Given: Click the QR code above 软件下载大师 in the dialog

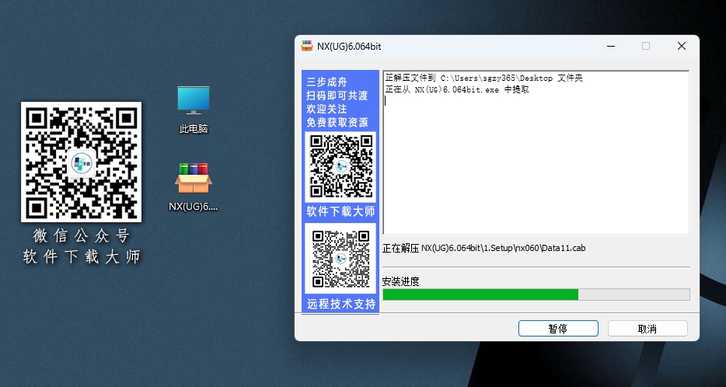Looking at the screenshot, I should 340,166.
